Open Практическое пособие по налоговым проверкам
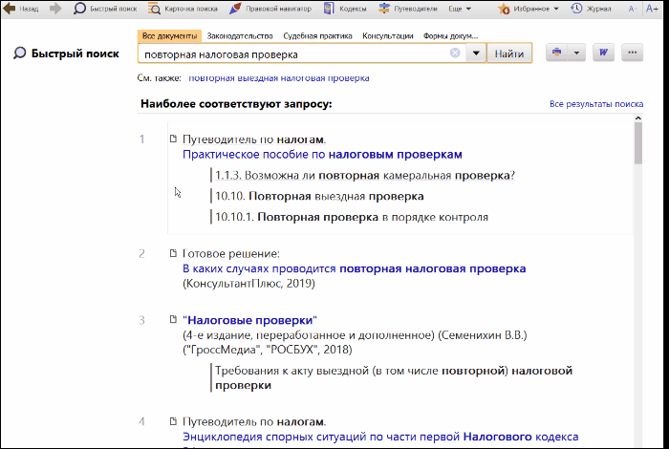 click(322, 155)
